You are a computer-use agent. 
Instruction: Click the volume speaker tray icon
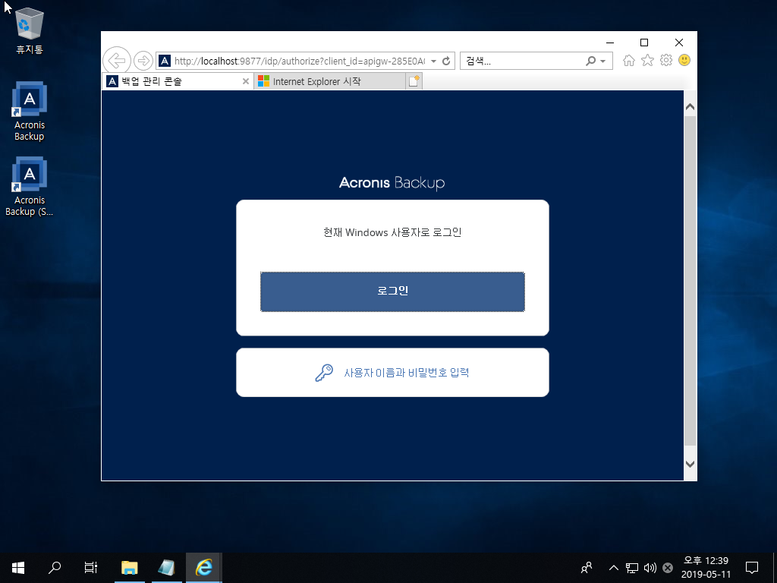[x=650, y=568]
